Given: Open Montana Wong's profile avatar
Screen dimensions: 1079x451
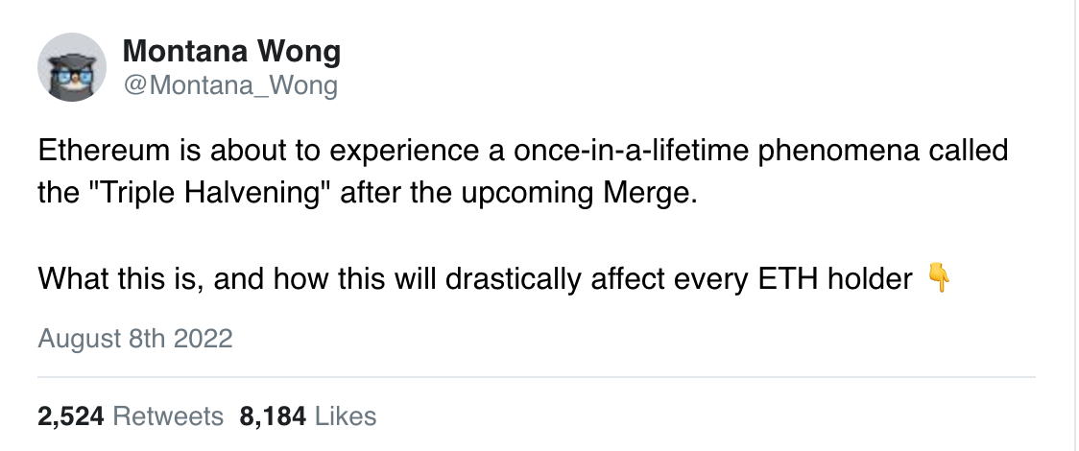Looking at the screenshot, I should pyautogui.click(x=72, y=66).
